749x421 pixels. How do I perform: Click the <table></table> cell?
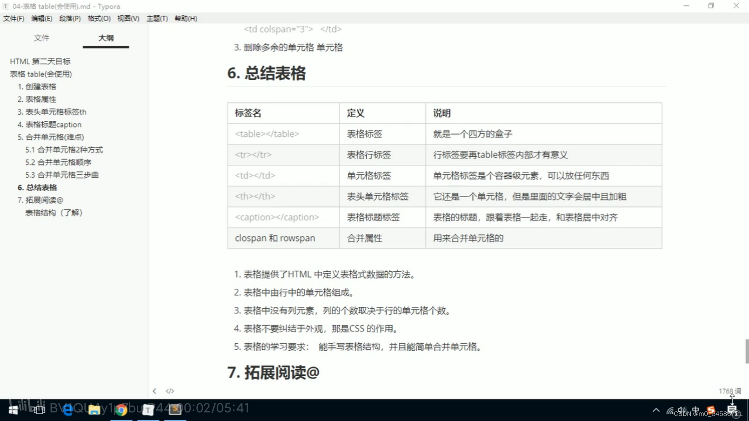(x=283, y=134)
